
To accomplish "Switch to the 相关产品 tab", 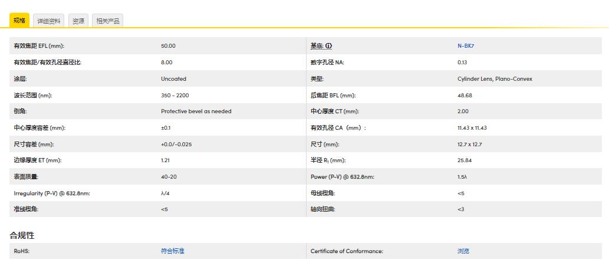I will point(107,21).
